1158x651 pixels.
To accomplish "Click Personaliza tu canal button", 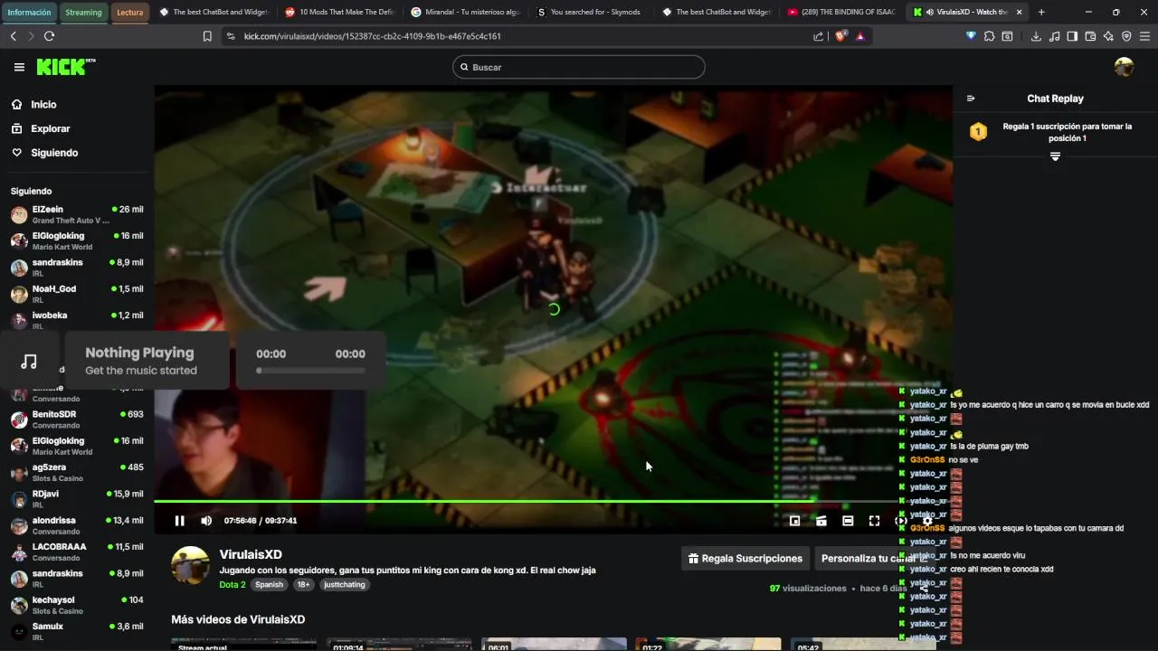I will point(874,559).
